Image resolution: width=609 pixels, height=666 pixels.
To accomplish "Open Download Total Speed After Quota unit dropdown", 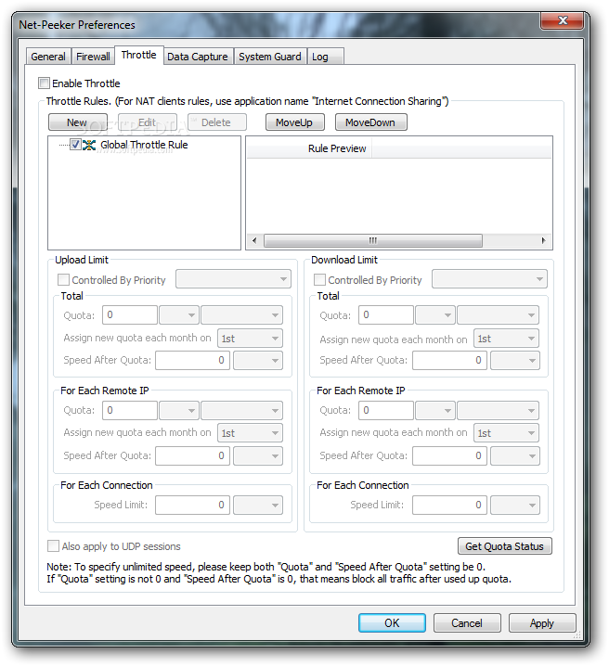I will click(515, 360).
